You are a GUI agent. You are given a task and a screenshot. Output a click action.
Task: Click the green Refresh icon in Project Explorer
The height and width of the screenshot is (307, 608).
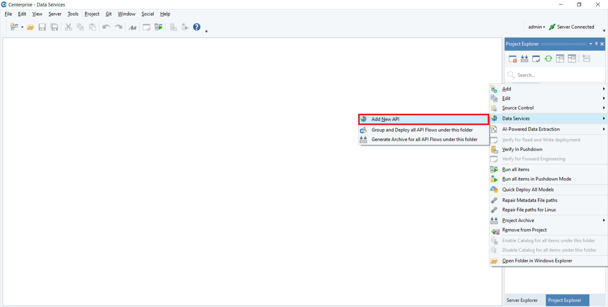[x=548, y=59]
